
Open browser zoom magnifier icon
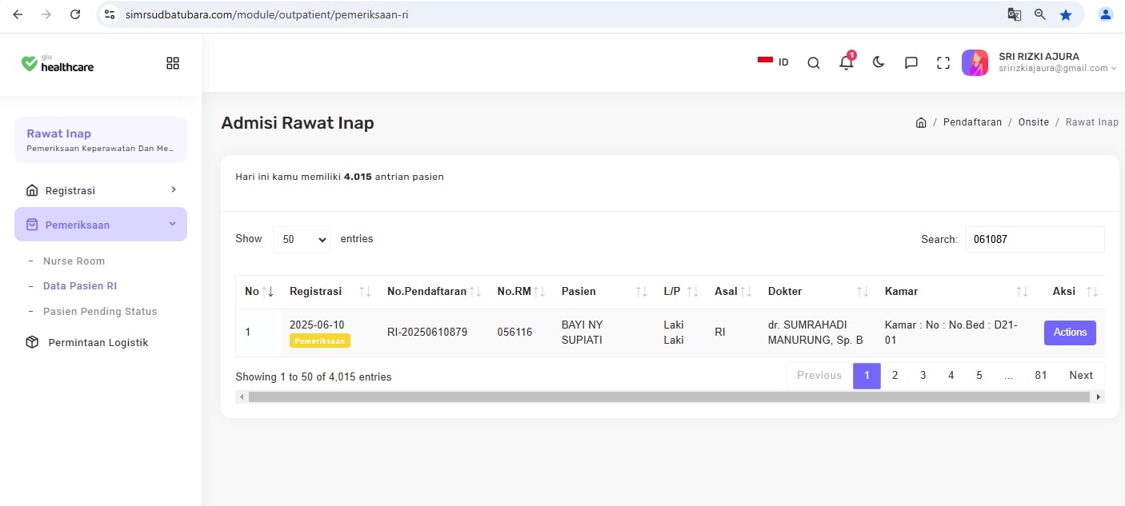point(1040,14)
